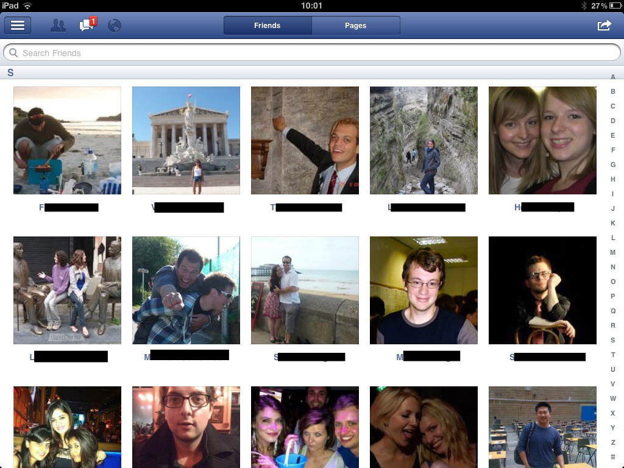Open the hamburger side menu

(18, 26)
